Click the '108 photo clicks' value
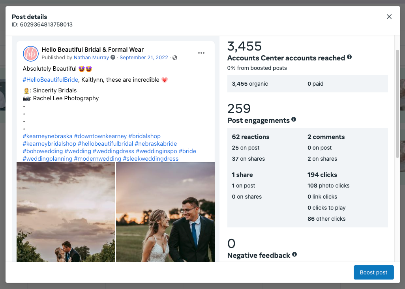This screenshot has height=289, width=405. (328, 186)
